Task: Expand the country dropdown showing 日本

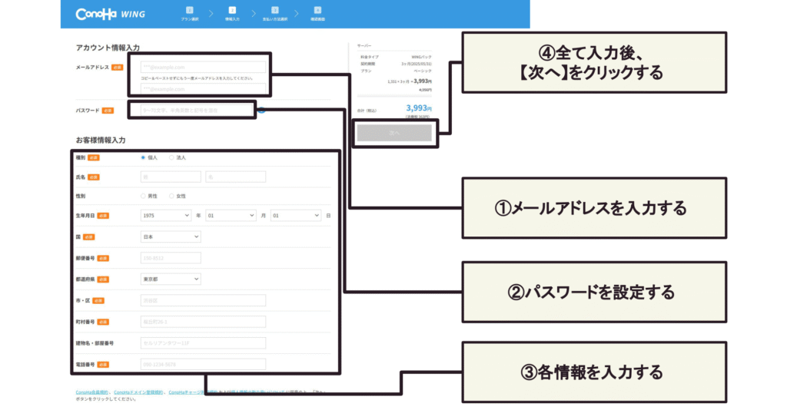Action: pyautogui.click(x=171, y=237)
